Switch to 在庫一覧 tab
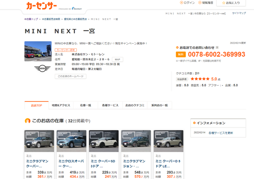This screenshot has height=179, width=254. pyautogui.click(x=86, y=105)
